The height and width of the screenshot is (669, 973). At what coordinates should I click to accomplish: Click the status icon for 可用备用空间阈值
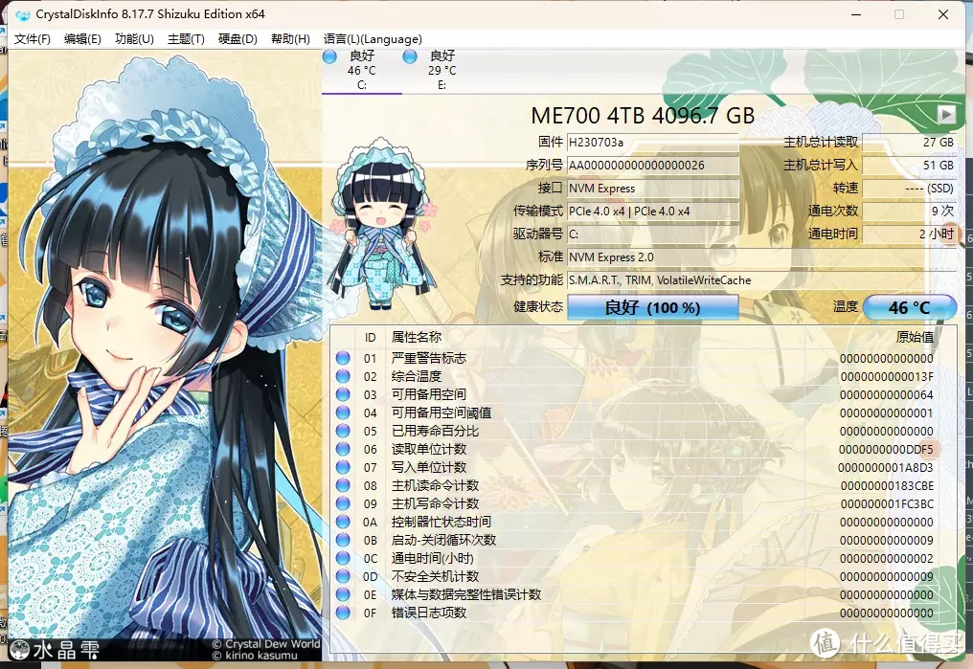[x=343, y=413]
